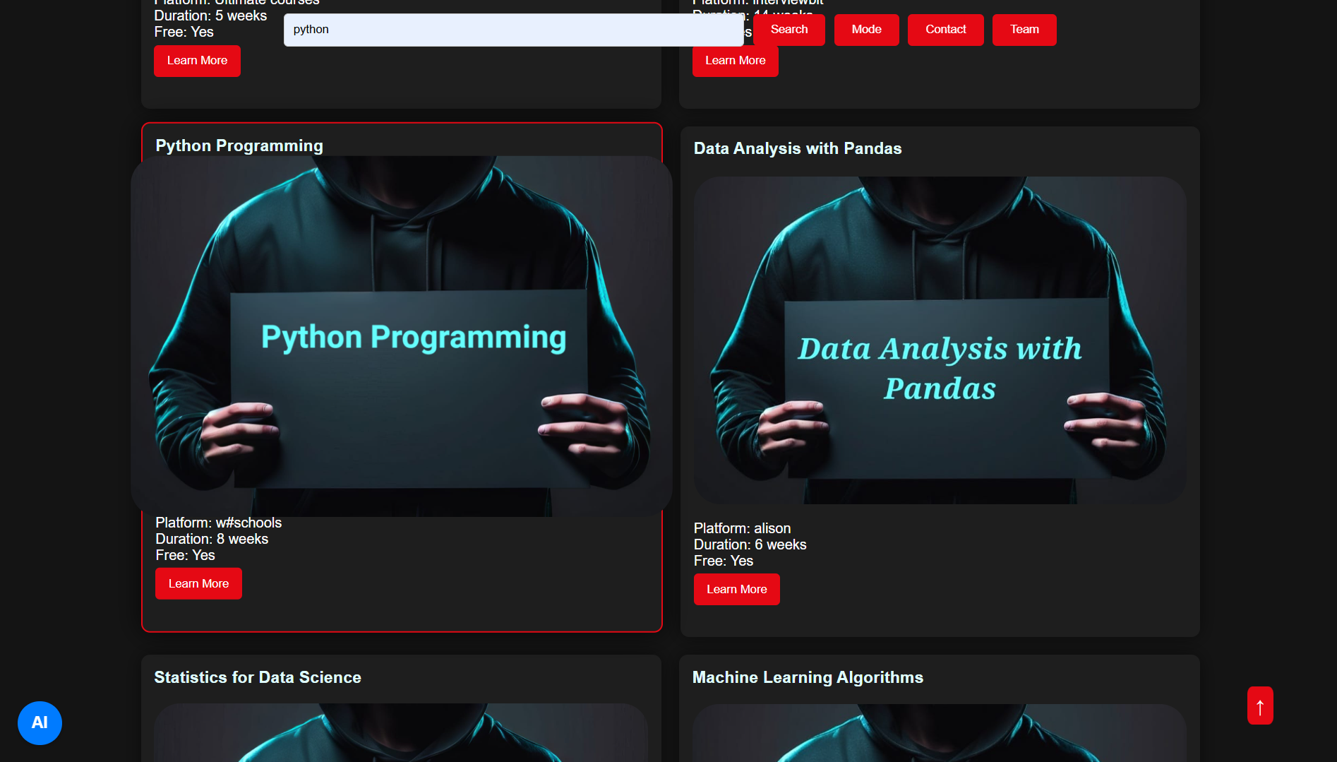Click the Search button

(789, 30)
